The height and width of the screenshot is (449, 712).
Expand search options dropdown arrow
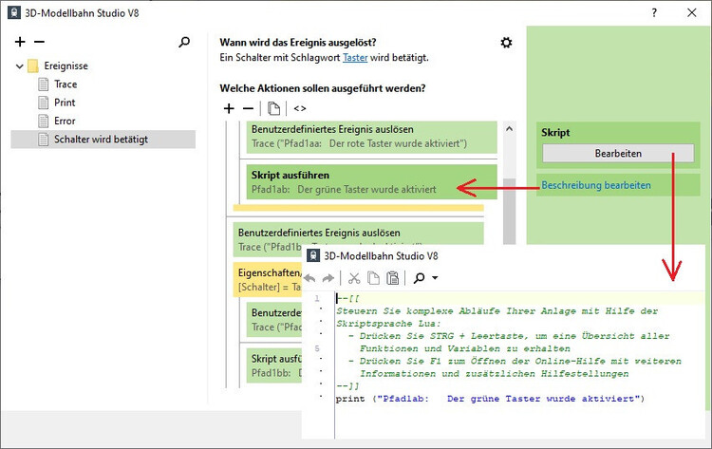point(435,278)
